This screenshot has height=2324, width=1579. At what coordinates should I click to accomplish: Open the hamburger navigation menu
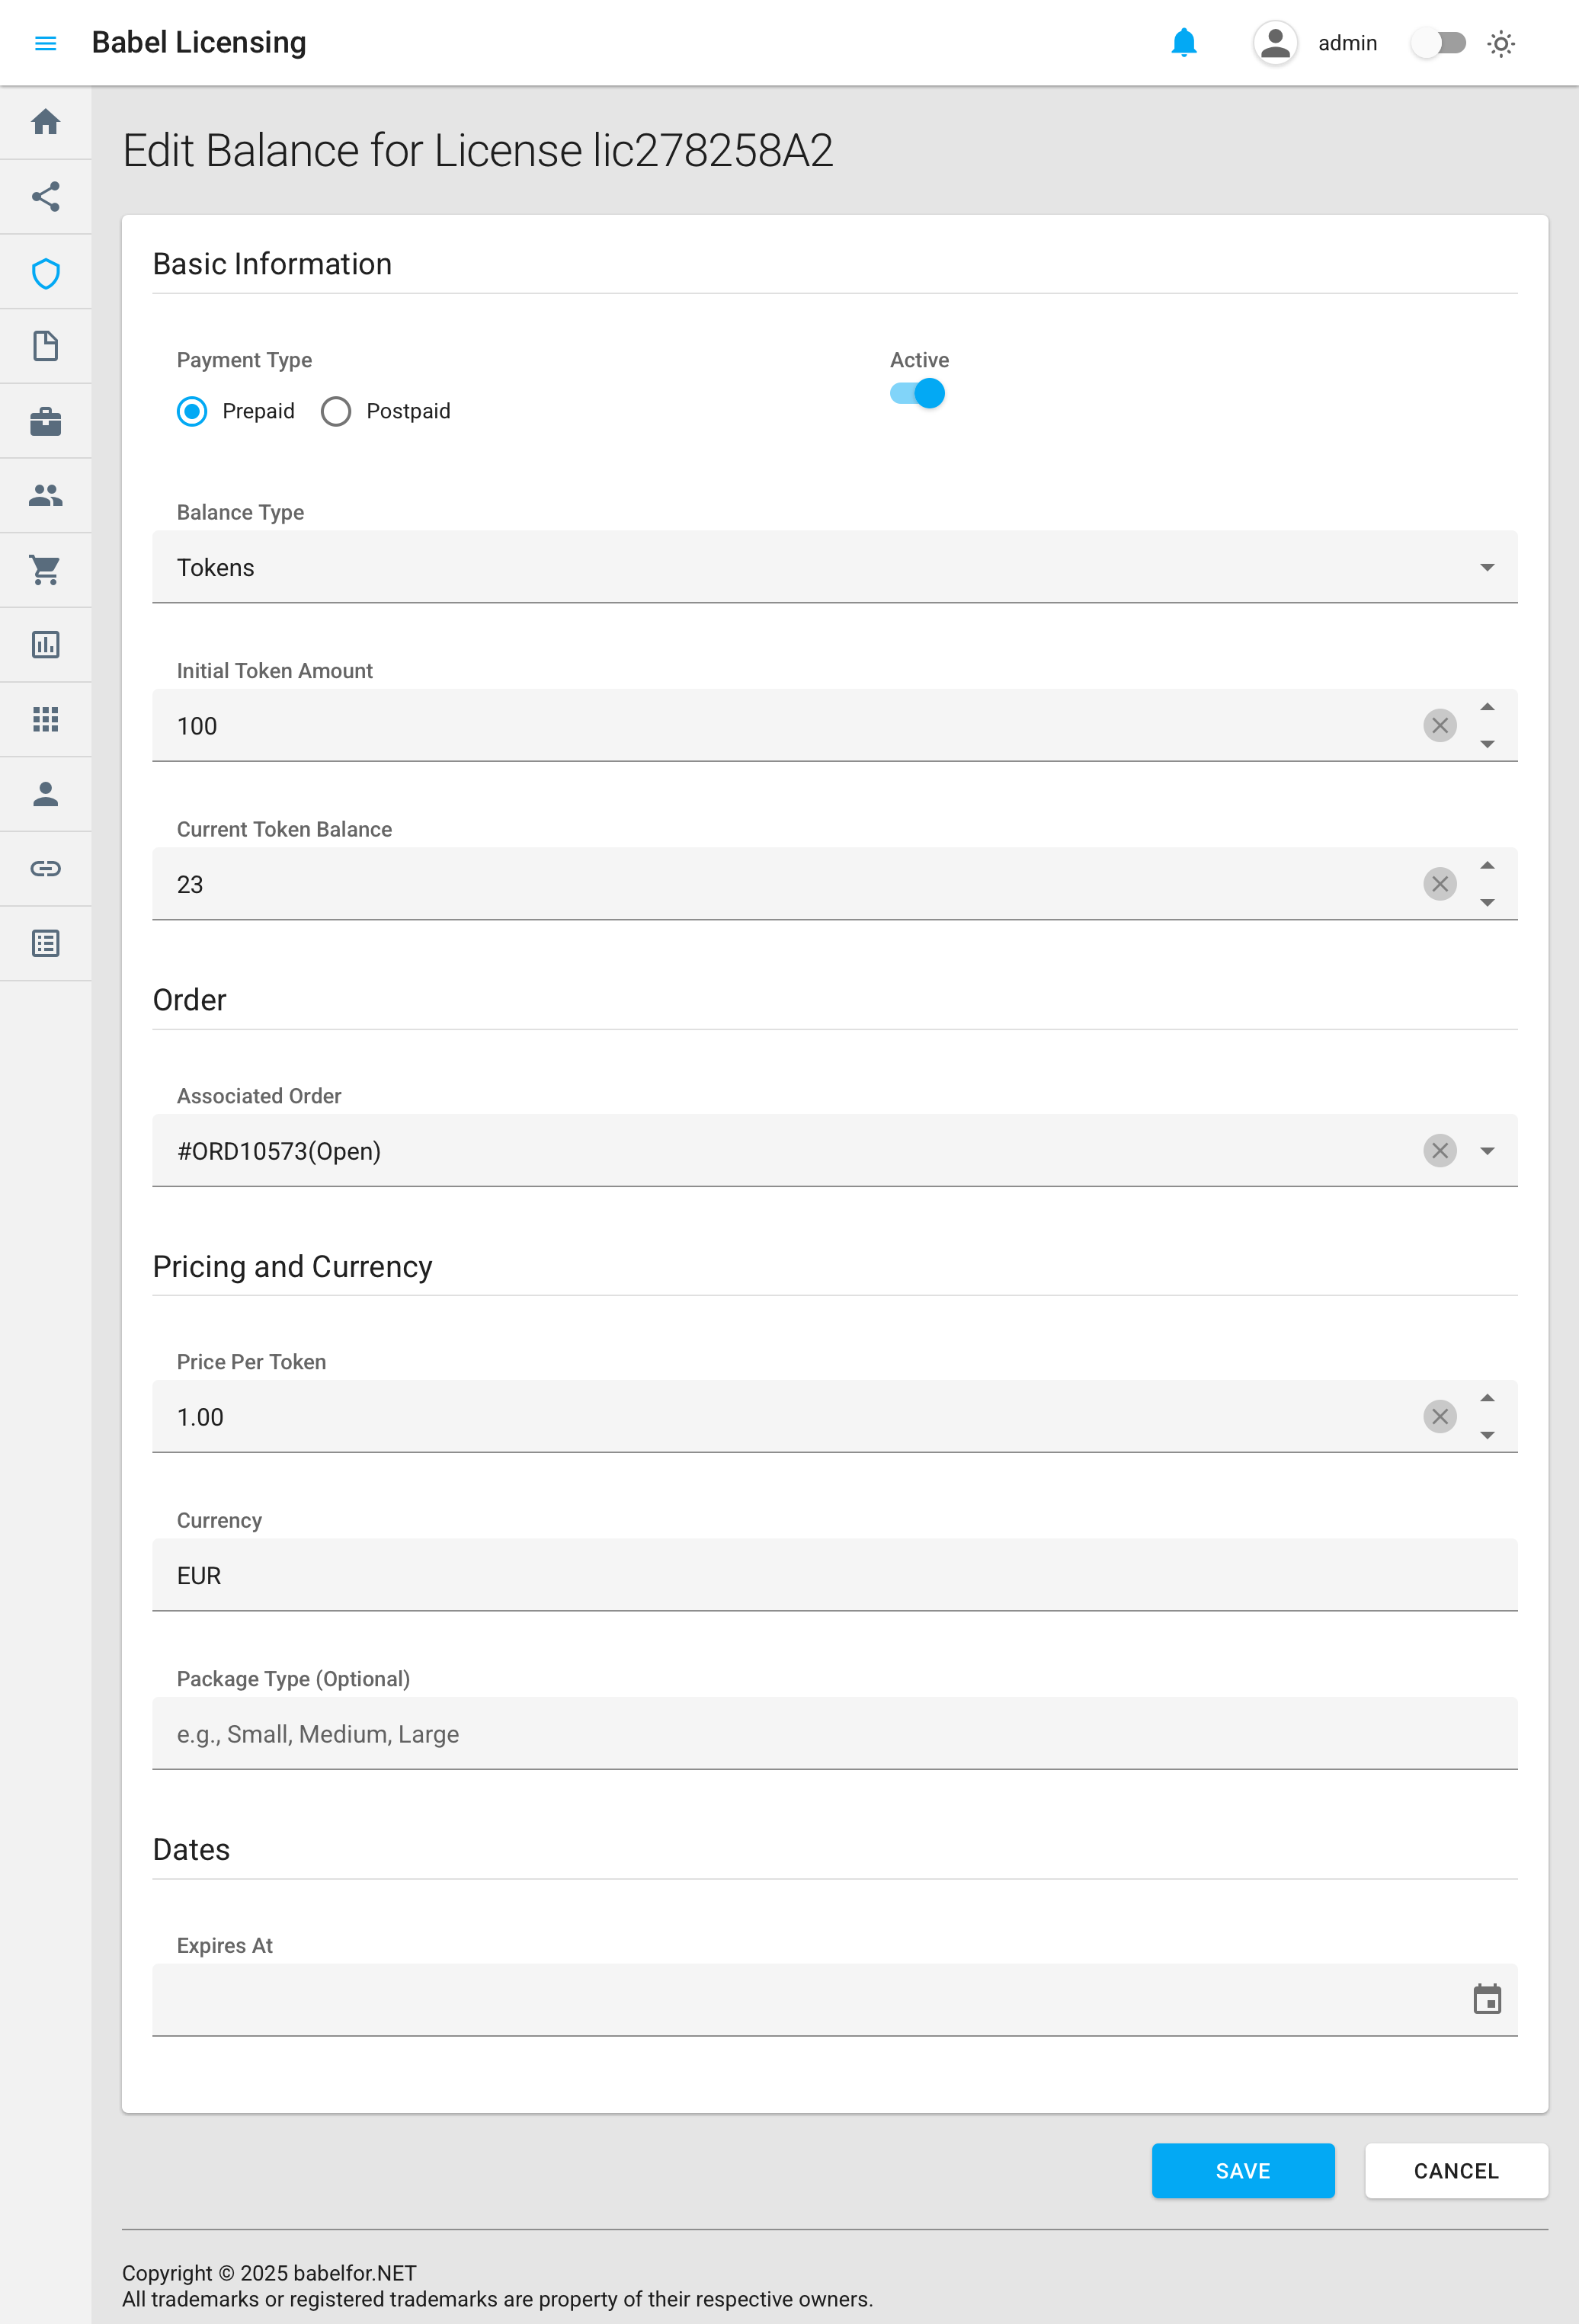tap(45, 43)
